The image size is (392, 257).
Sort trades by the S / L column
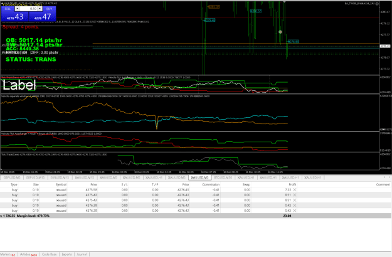coord(124,184)
